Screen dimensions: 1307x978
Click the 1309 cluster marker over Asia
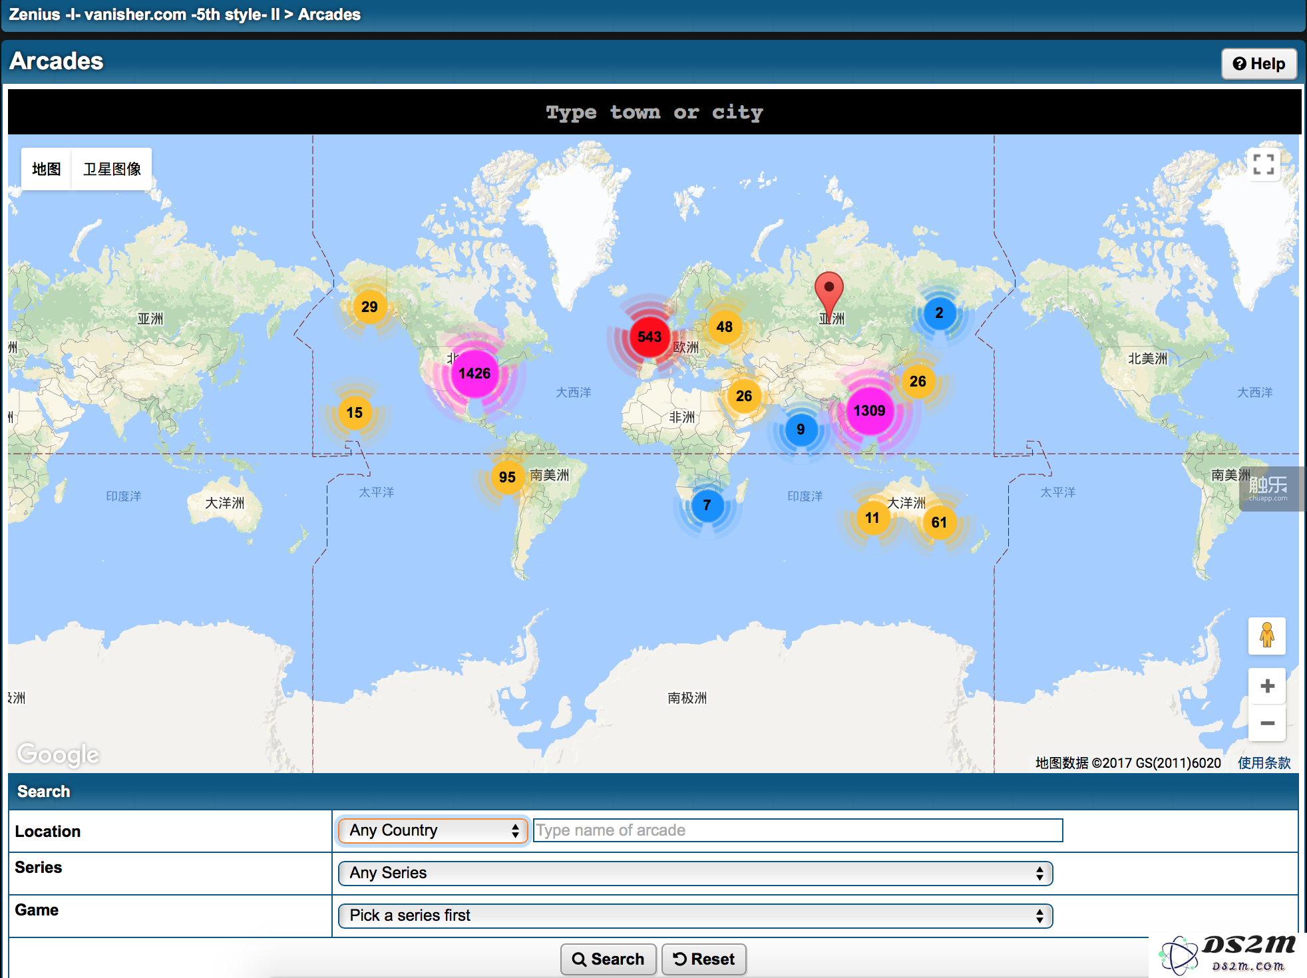coord(869,410)
